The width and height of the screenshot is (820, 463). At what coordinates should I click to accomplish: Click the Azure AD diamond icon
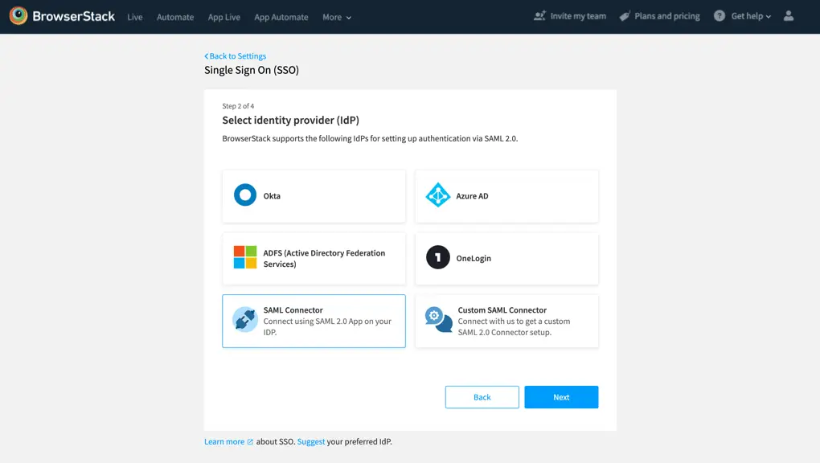(437, 195)
